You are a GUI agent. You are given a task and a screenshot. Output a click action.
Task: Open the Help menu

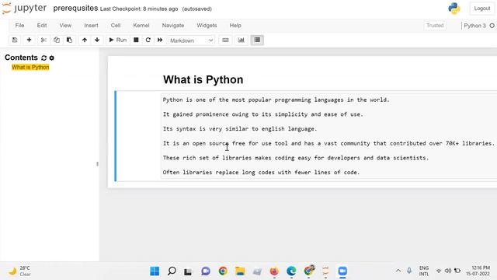[x=235, y=26]
